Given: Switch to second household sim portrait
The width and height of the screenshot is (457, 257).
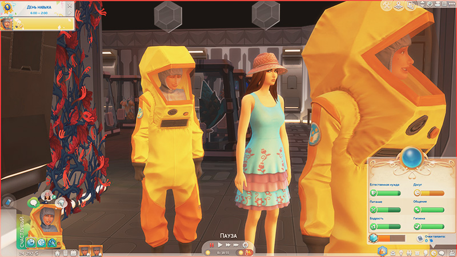Looking at the screenshot, I should pyautogui.click(x=97, y=251).
